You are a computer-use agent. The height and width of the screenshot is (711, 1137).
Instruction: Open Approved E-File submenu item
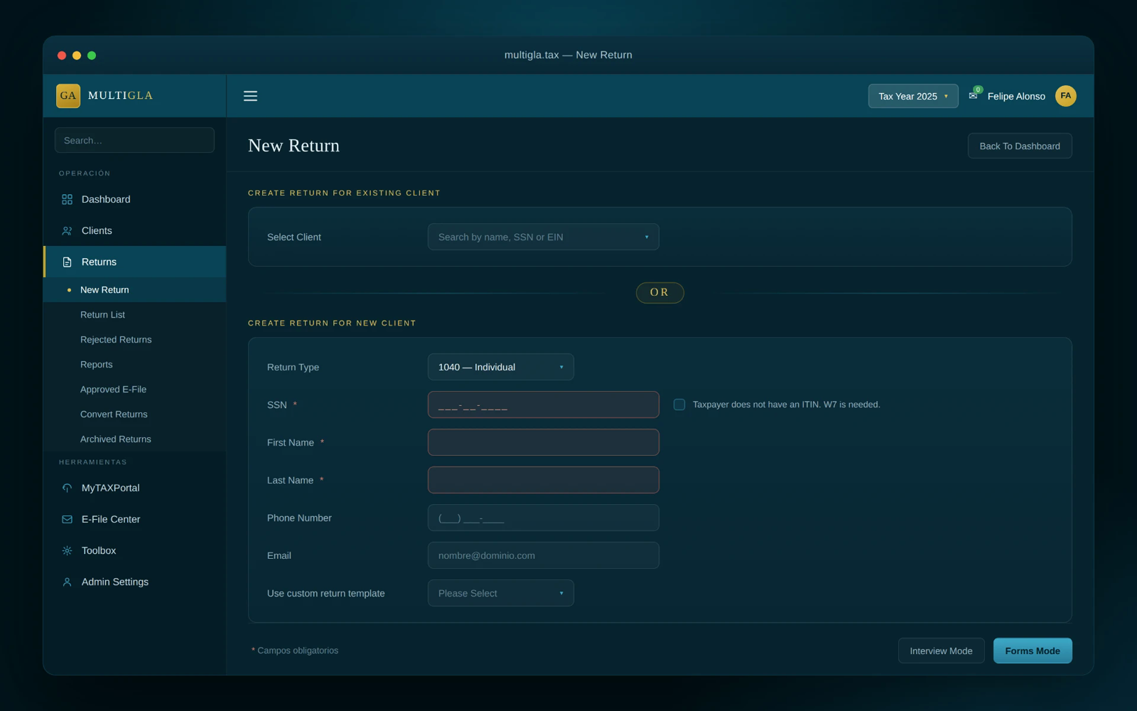135,390
